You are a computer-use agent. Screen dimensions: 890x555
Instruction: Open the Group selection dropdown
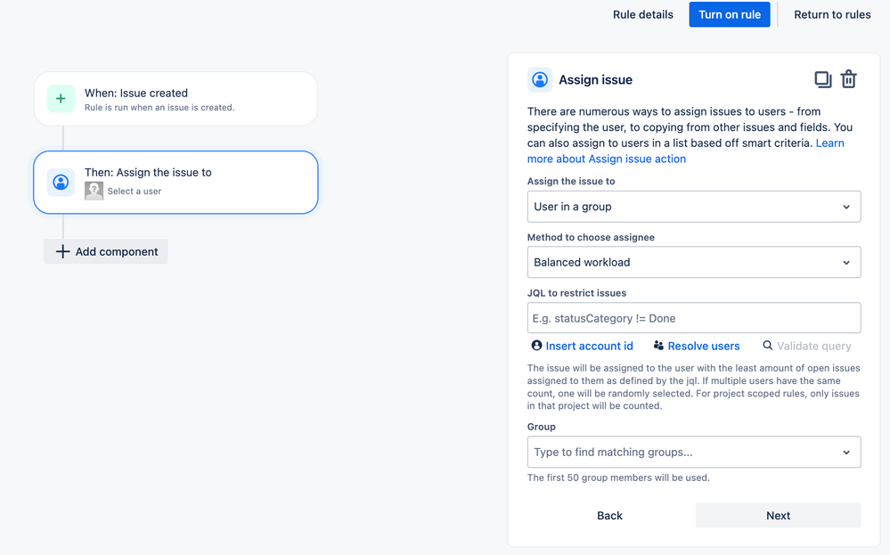pos(694,453)
